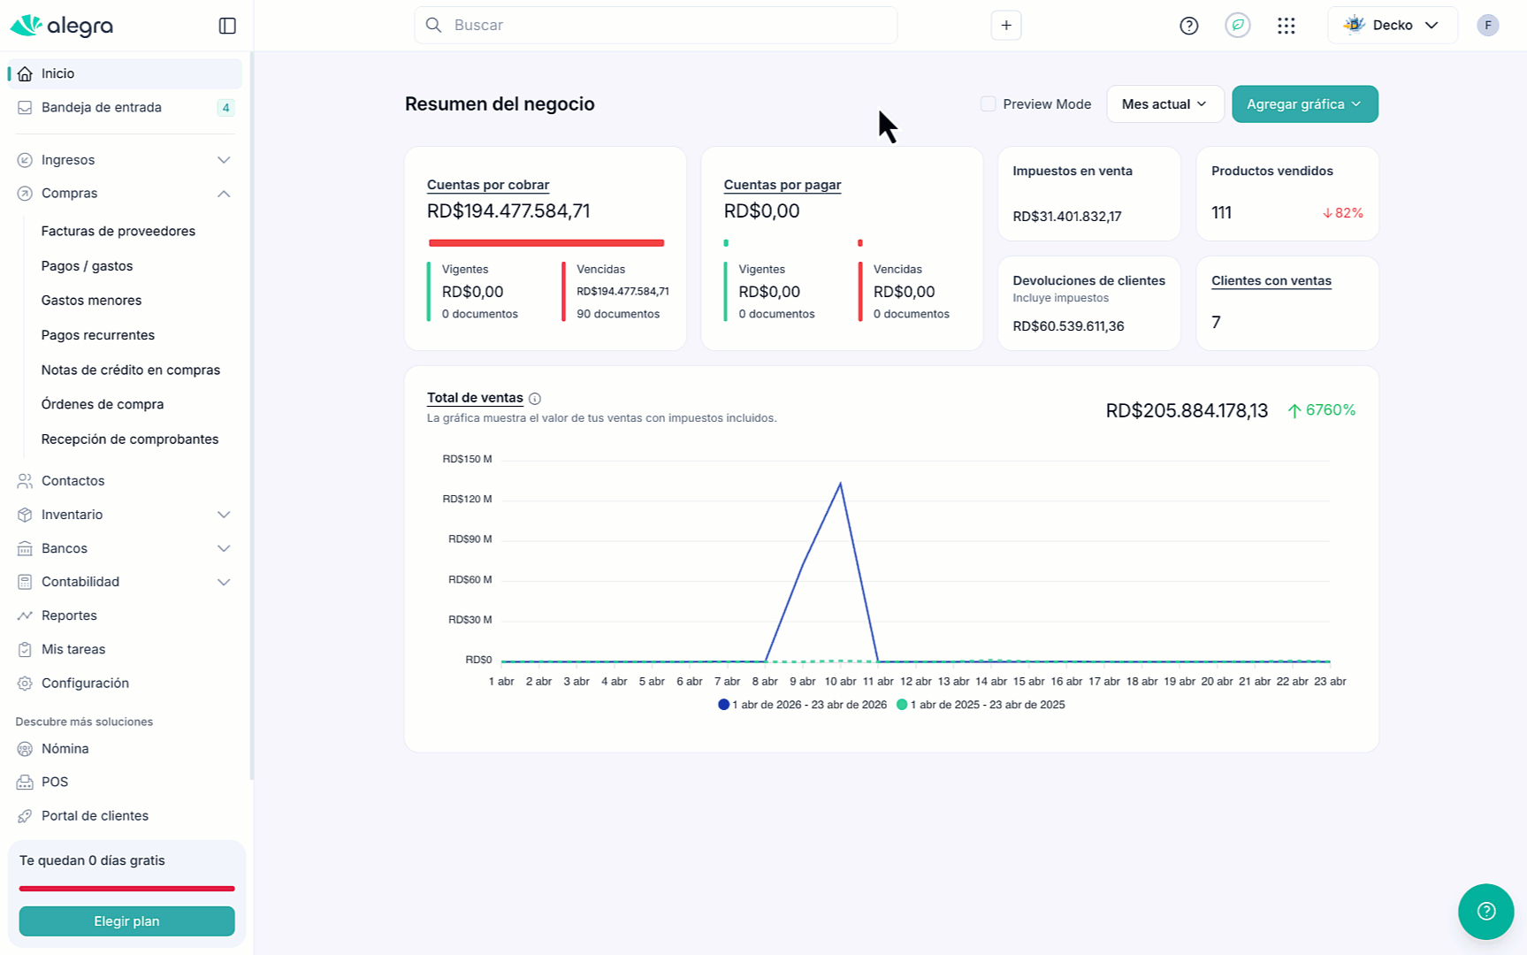Click the apps grid icon

(1286, 26)
